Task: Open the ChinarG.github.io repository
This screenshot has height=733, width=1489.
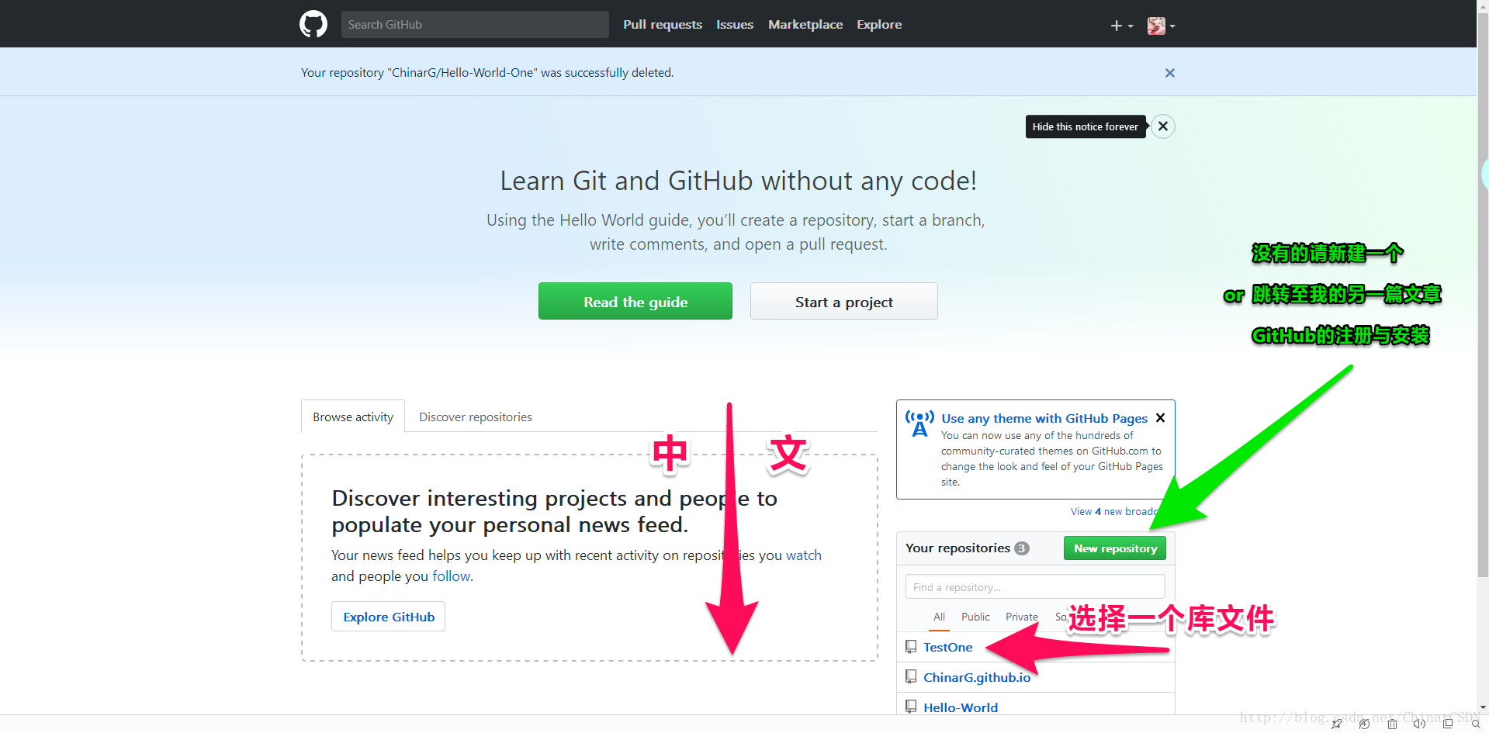Action: click(x=977, y=677)
